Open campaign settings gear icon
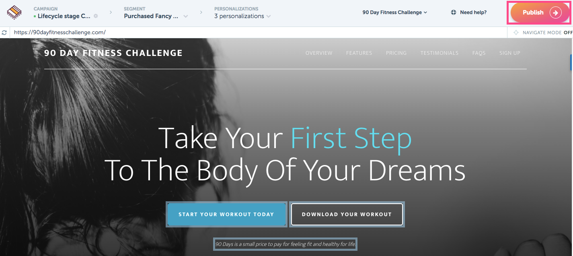573x256 pixels. (96, 16)
